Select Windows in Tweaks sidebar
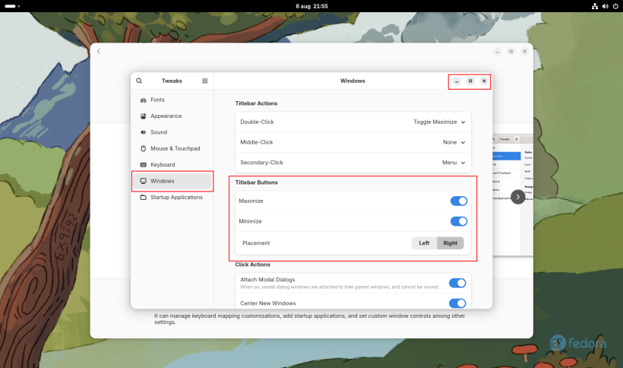 (172, 181)
